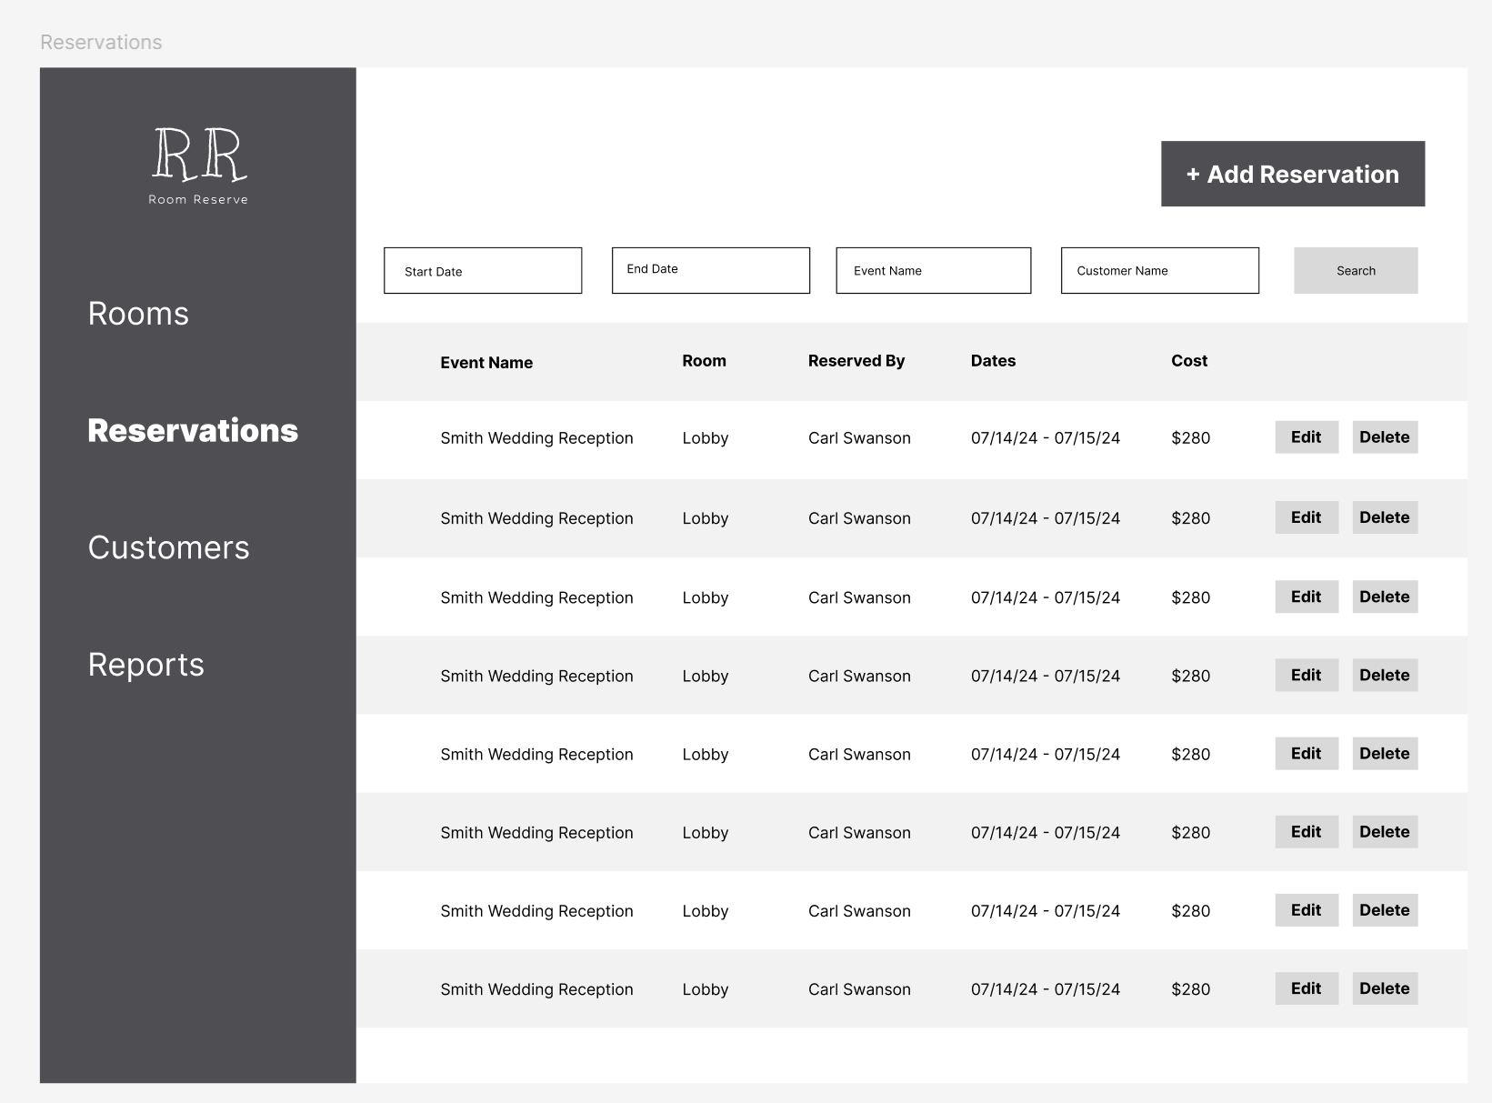Click into the Event Name search field
The width and height of the screenshot is (1492, 1103).
(x=933, y=270)
